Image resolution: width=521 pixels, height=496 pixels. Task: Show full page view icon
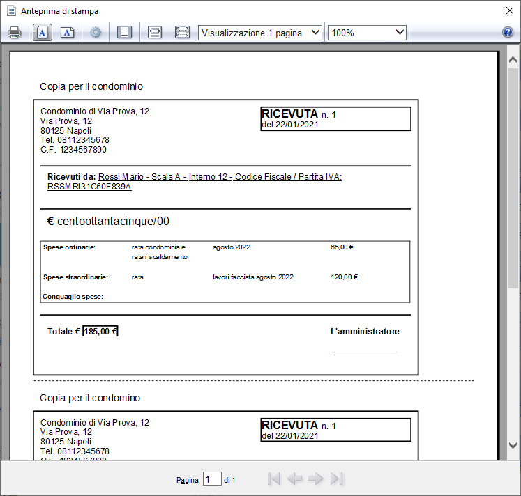182,33
